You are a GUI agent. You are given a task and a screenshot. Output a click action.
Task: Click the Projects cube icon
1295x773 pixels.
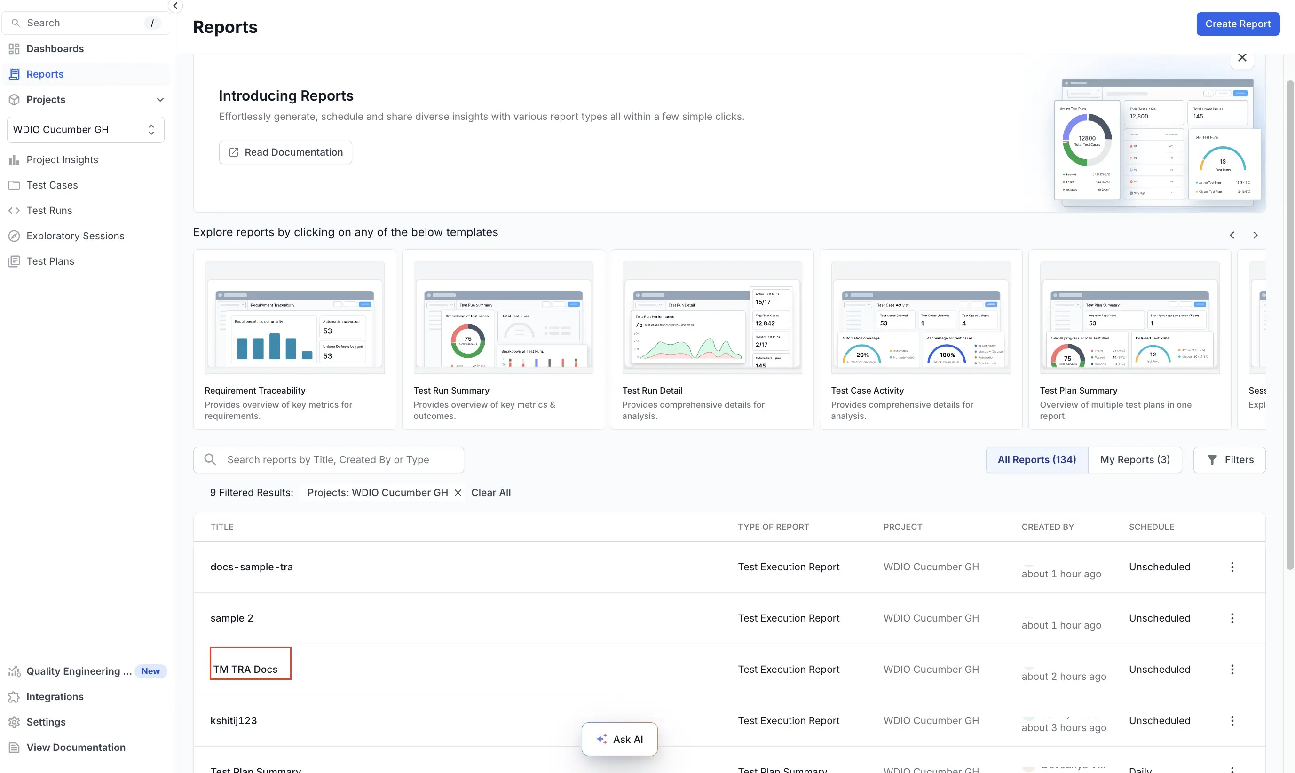point(14,100)
